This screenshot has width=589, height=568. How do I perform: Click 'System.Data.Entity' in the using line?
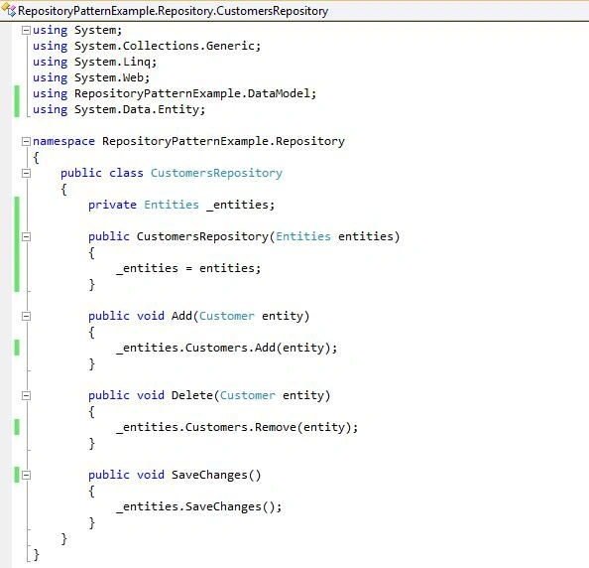pyautogui.click(x=137, y=110)
